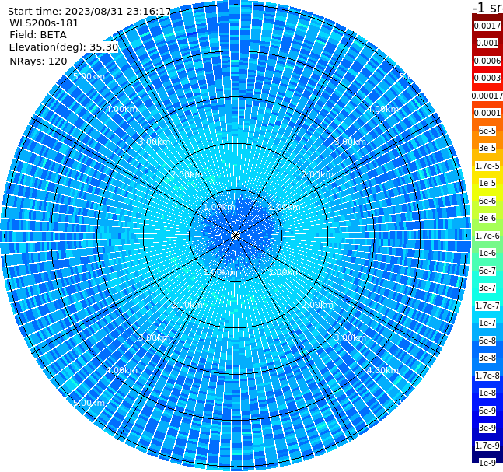Select the 1.7e-5 colorbar tick label
Viewport: 503px width, 472px height.
point(487,166)
